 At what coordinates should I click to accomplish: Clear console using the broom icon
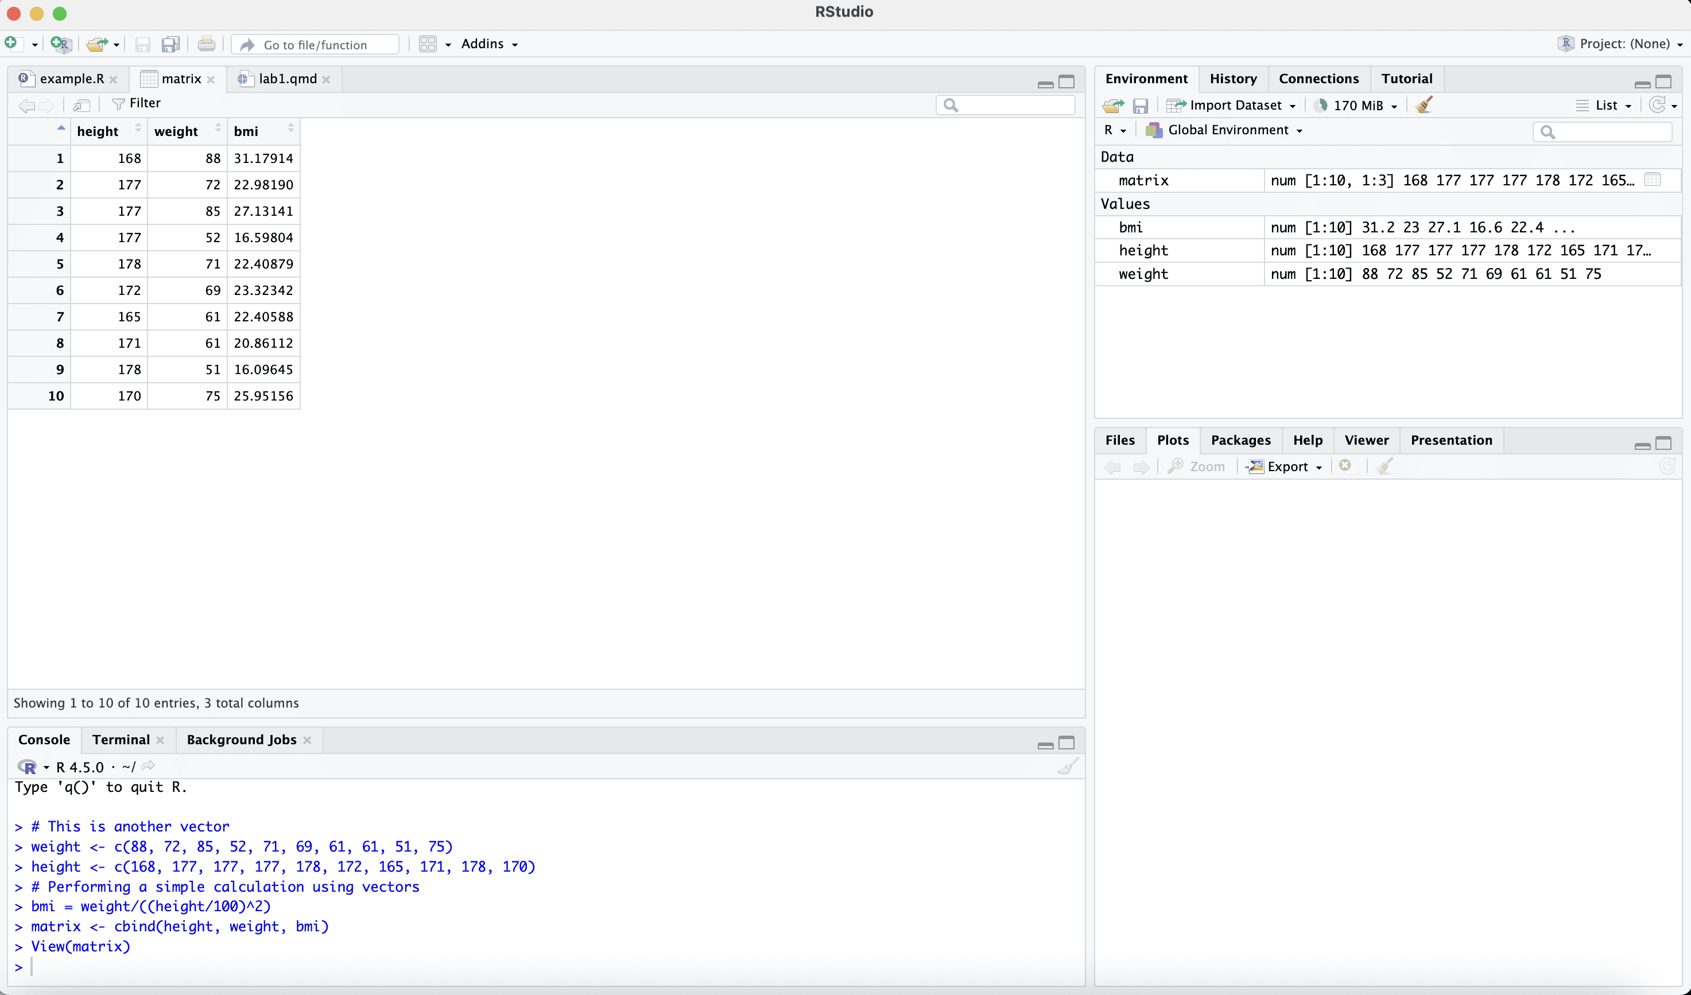(1067, 766)
